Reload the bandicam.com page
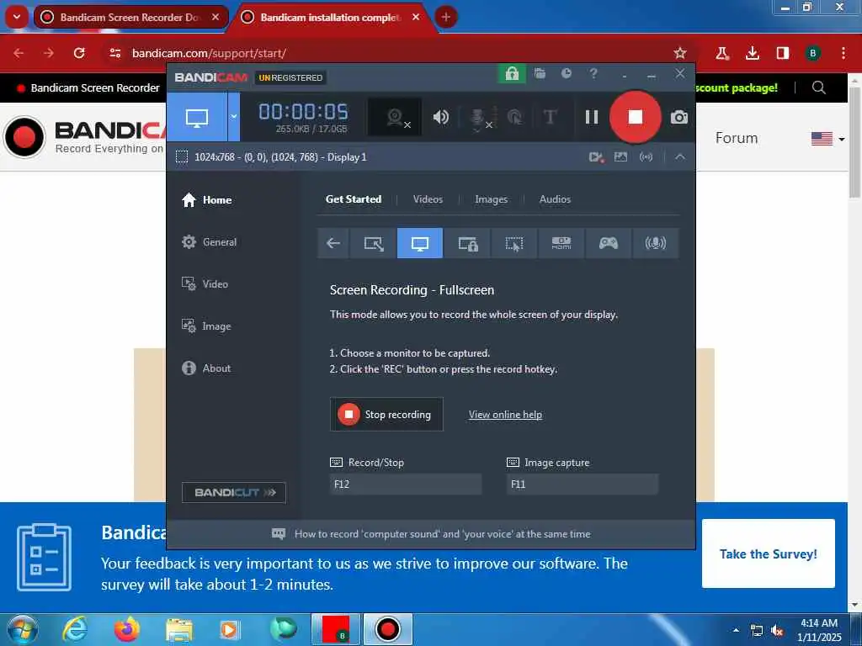 [79, 53]
